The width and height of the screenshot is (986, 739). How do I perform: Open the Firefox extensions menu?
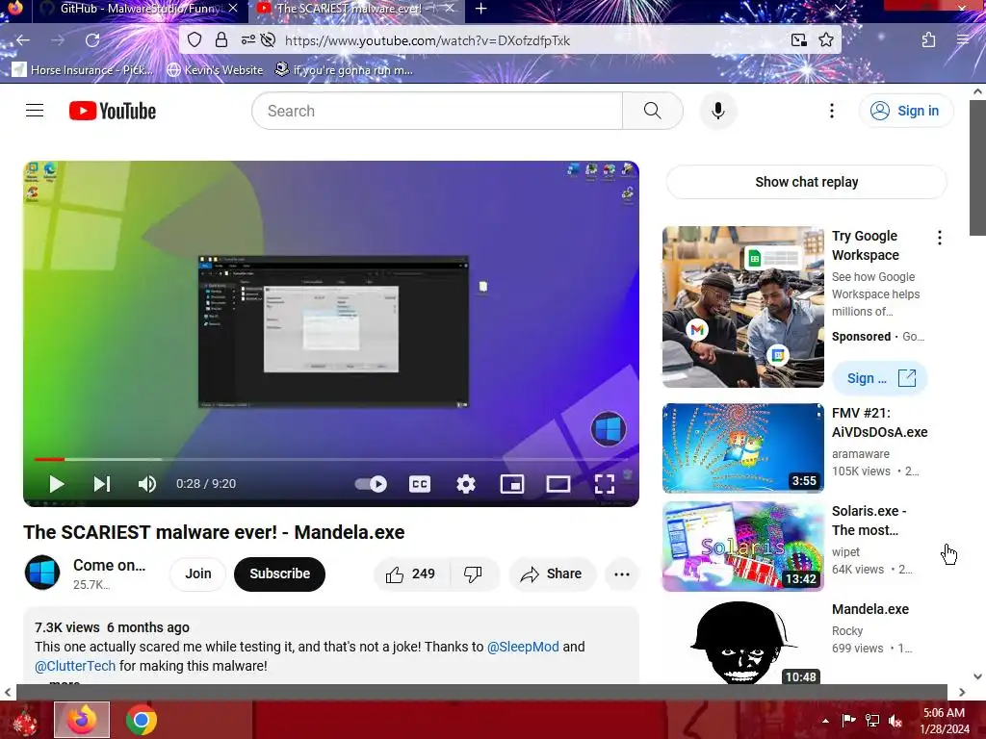pos(928,40)
